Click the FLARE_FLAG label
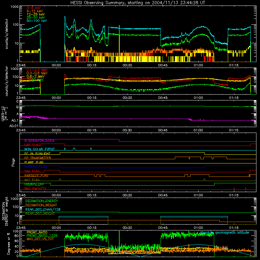This screenshot has width=260, height=260. [34, 162]
